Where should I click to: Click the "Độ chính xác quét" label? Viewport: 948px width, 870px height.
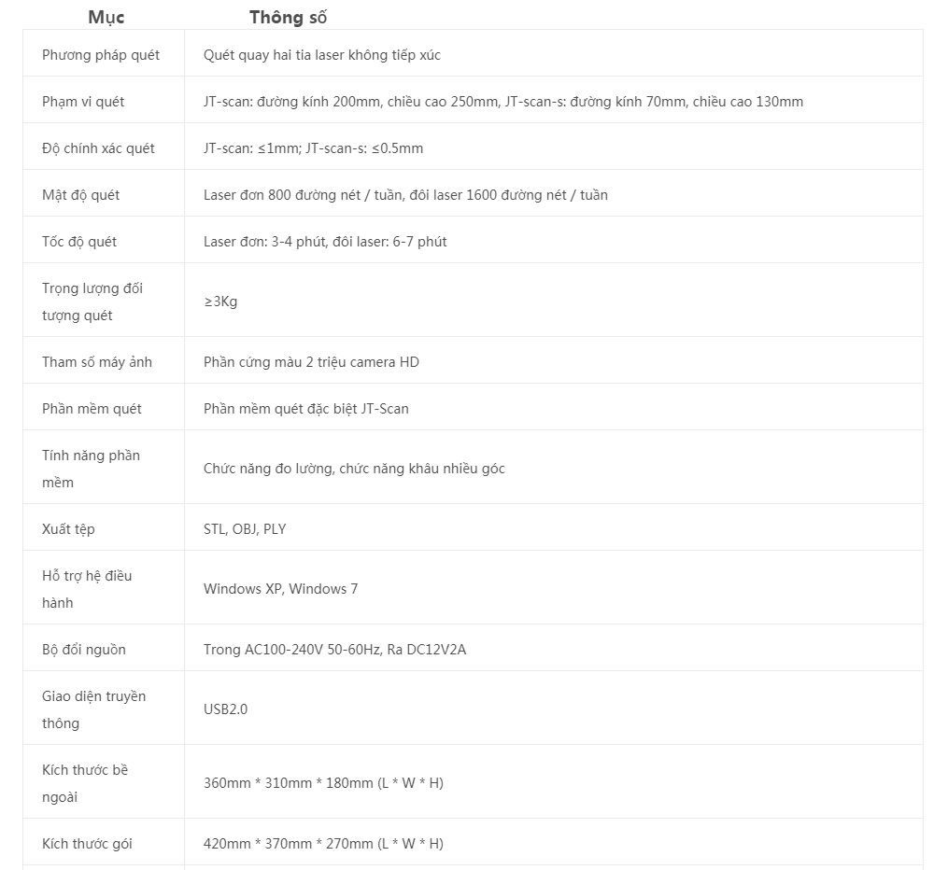pyautogui.click(x=98, y=148)
